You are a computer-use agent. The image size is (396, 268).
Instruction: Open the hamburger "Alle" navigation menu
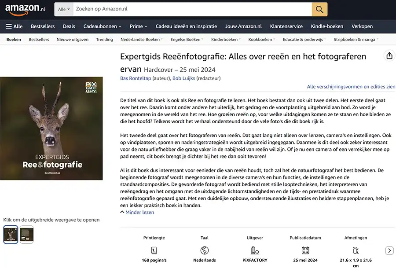coord(14,26)
